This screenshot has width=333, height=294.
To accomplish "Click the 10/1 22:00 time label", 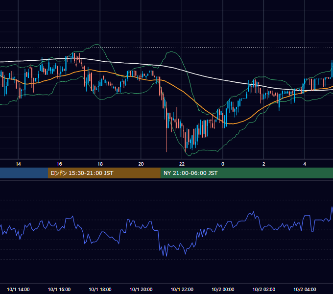I will [182, 289].
